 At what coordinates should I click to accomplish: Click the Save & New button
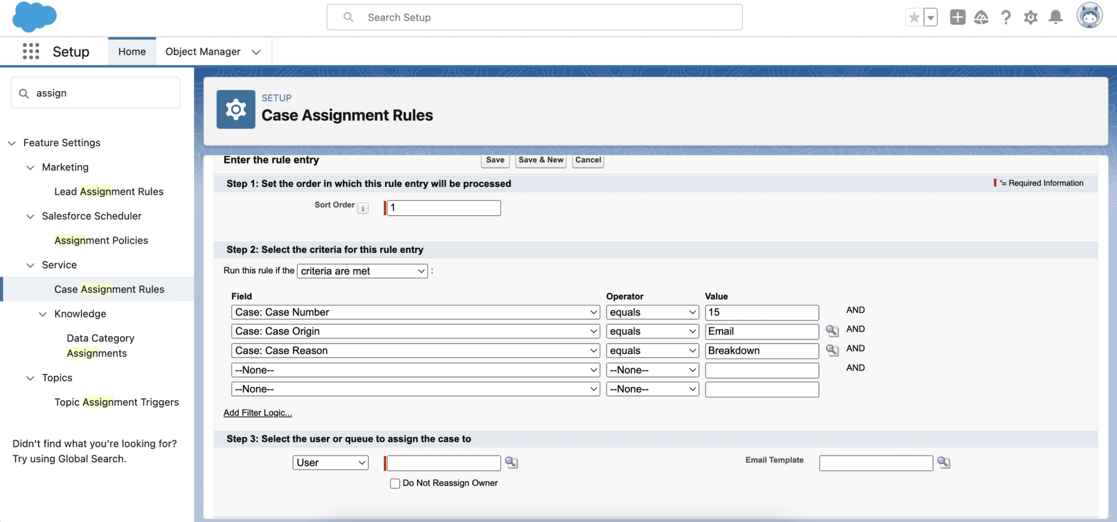(x=541, y=160)
